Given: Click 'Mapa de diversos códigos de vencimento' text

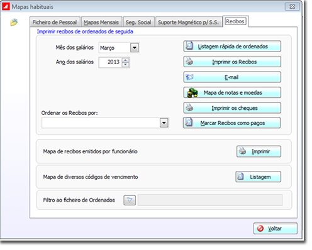Looking at the screenshot, I should point(91,177).
